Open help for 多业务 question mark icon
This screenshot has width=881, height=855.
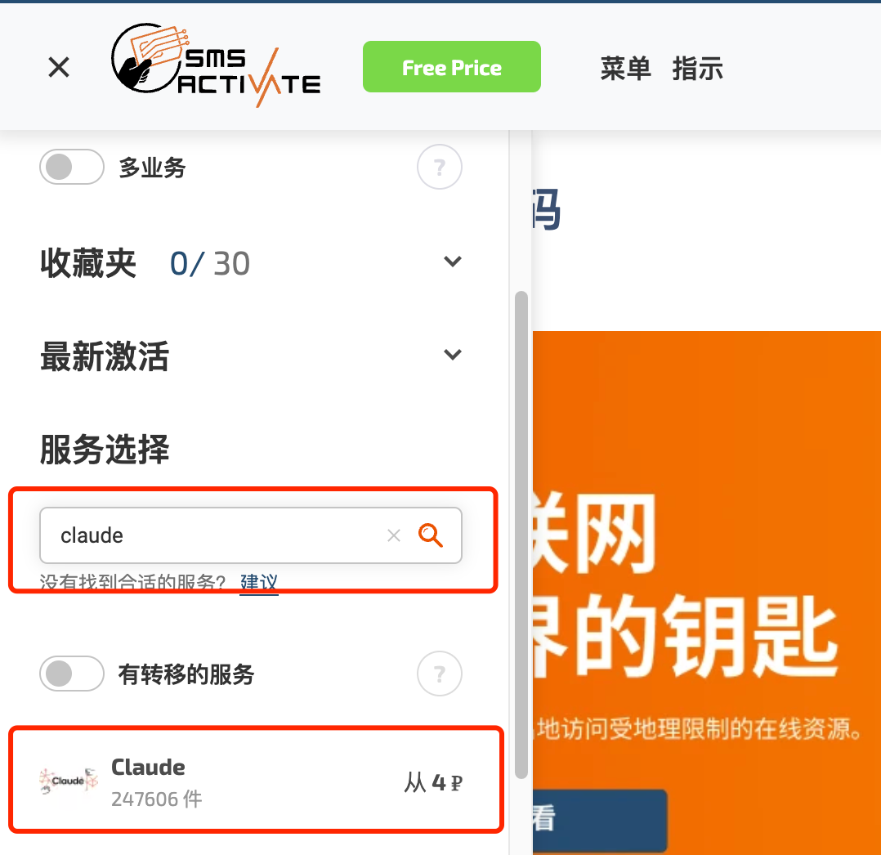(440, 167)
